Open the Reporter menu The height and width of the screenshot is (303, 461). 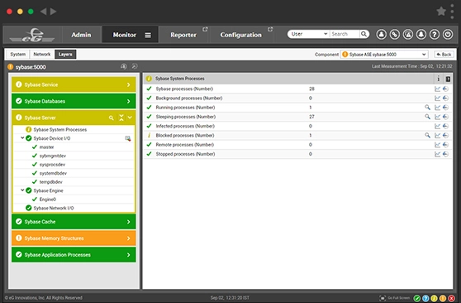183,35
